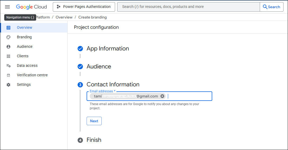
Task: Remove the gmail.com address chip
Action: (162, 96)
